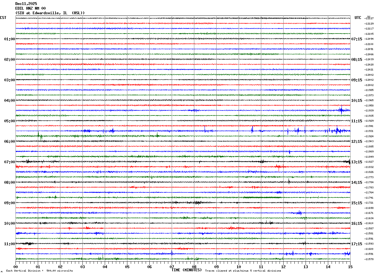Click the 10:15 UTC time label
The image size is (375, 275).
[356, 101]
